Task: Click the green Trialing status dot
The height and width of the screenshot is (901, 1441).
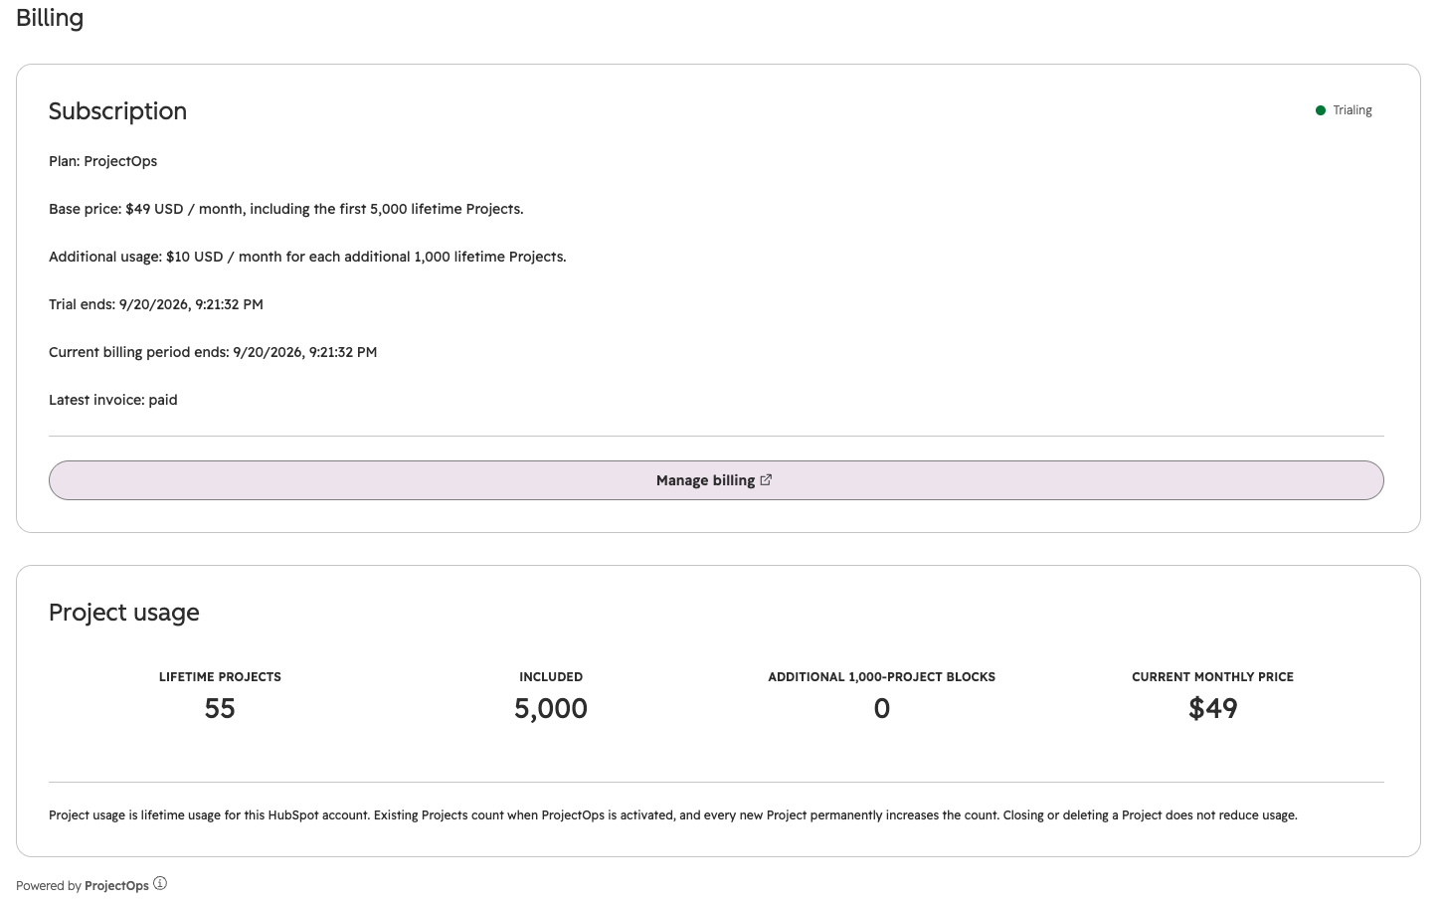Action: pyautogui.click(x=1321, y=110)
